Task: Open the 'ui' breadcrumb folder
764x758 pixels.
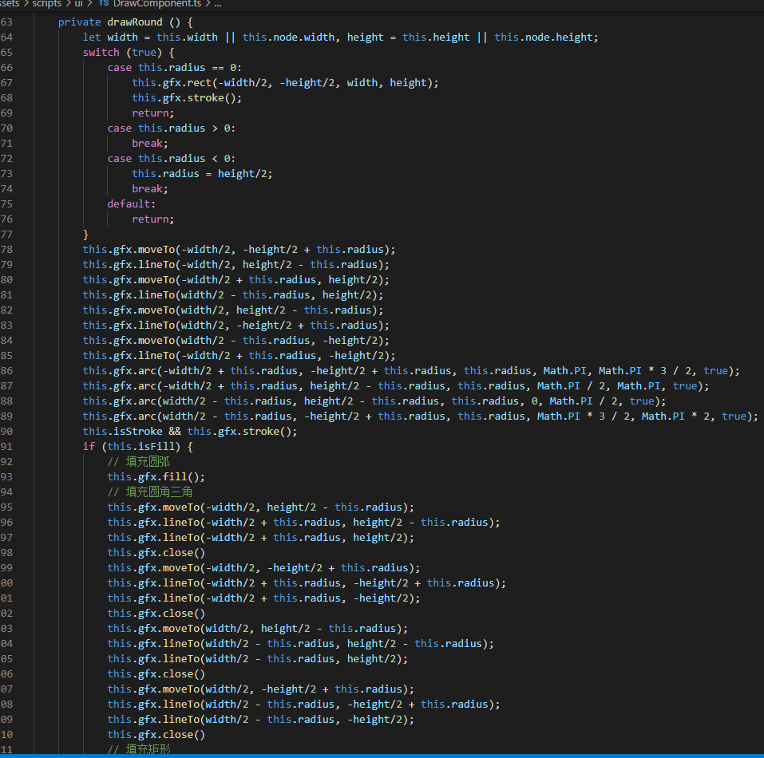Action: point(78,3)
